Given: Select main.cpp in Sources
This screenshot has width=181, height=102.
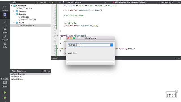Looking at the screenshot, I should pyautogui.click(x=25, y=17).
